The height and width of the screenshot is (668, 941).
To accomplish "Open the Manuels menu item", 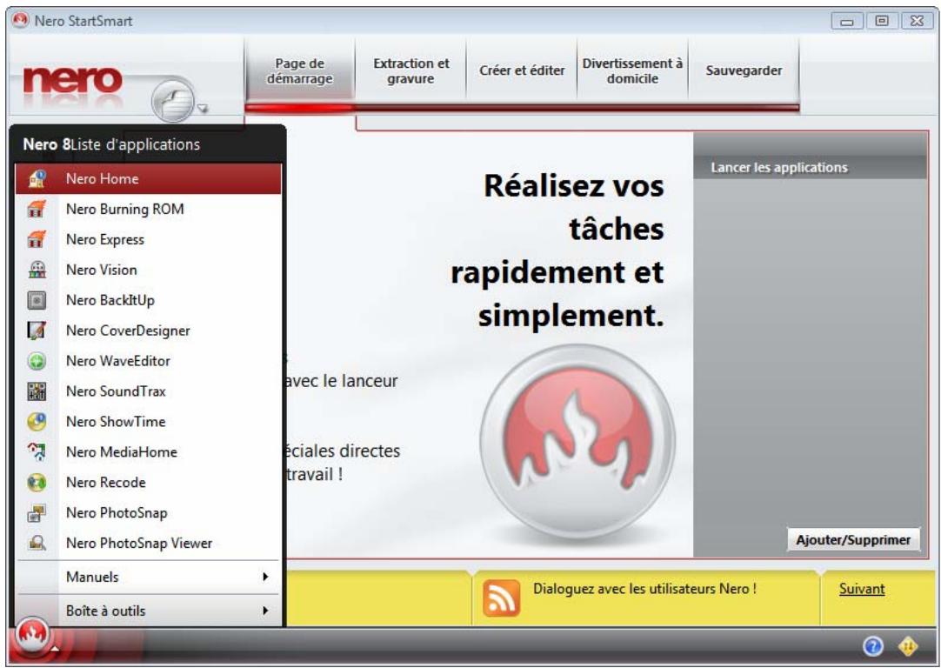I will point(148,577).
